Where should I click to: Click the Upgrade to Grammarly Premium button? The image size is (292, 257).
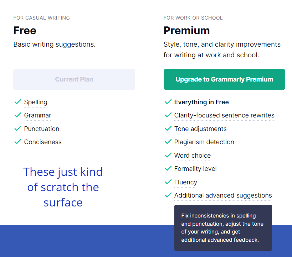click(224, 79)
